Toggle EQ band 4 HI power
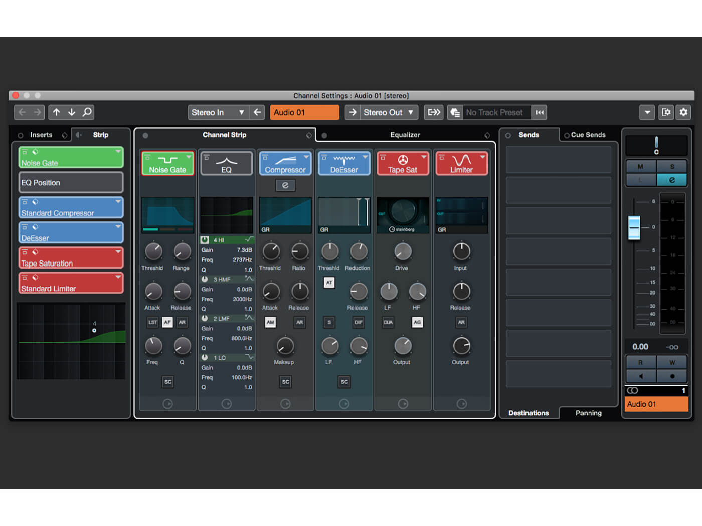Viewport: 702px width, 526px height. pos(205,240)
